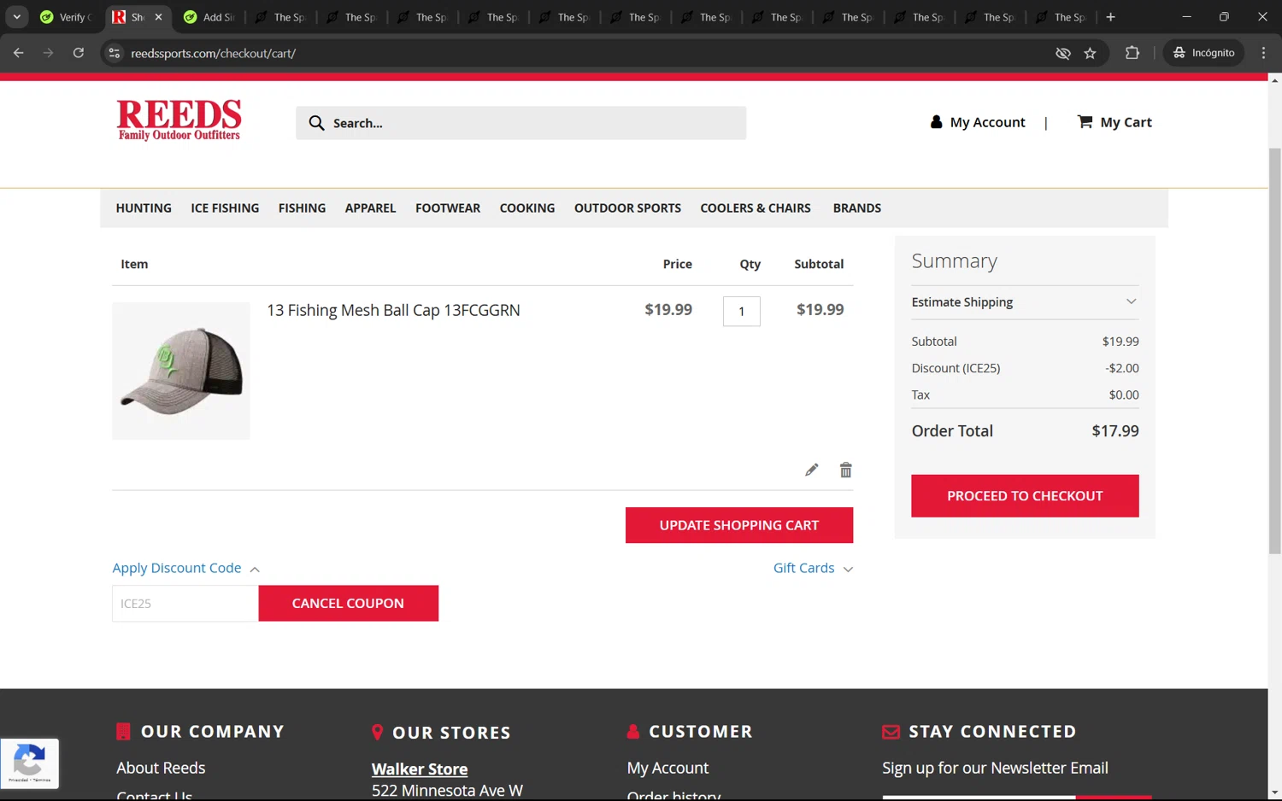Go back with browser back arrow

coord(19,53)
